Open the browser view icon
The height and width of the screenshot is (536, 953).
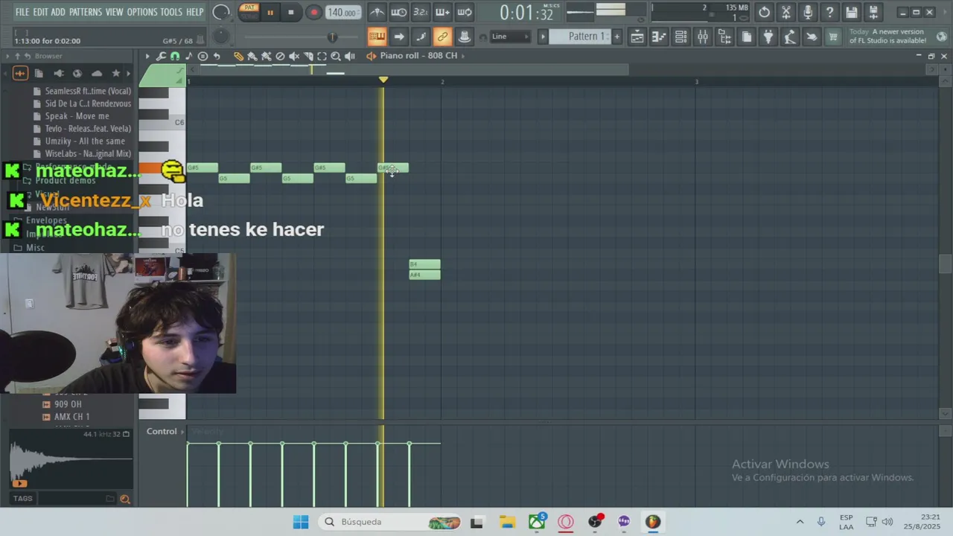pyautogui.click(x=724, y=36)
